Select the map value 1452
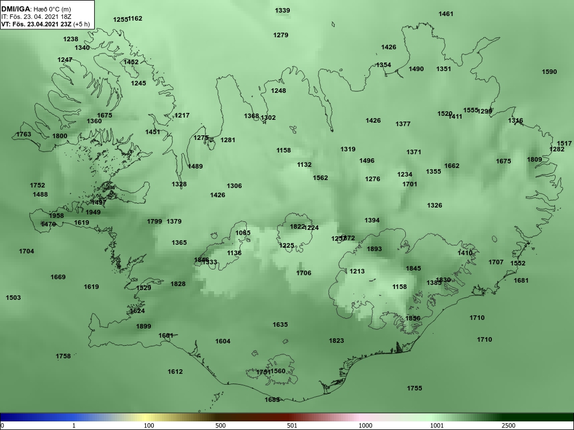The width and height of the screenshot is (574, 430). [131, 62]
